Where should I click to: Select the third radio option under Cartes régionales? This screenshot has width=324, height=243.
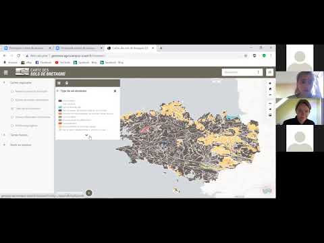click(x=12, y=109)
